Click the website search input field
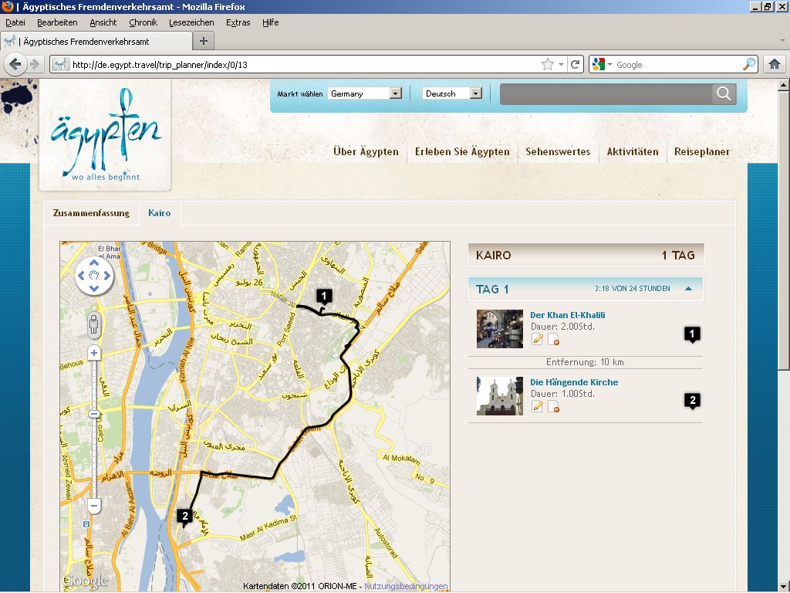The width and height of the screenshot is (790, 593). [606, 94]
